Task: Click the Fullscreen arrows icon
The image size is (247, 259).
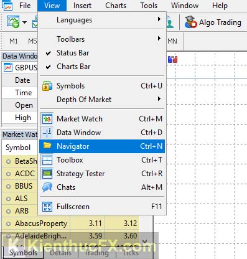Action: [47, 207]
